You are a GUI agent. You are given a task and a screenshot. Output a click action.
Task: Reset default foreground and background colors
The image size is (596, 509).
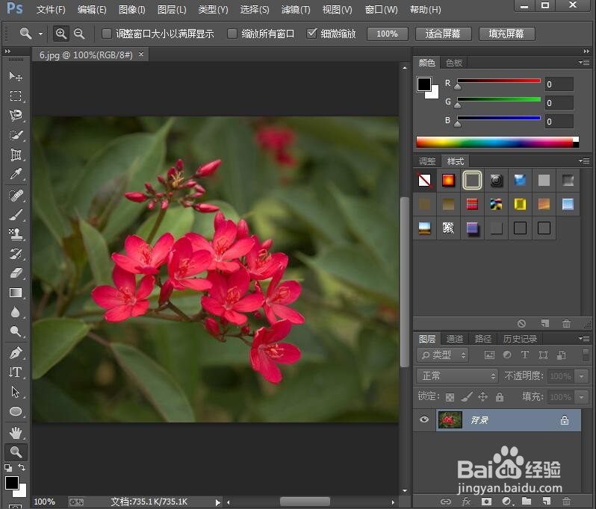(x=8, y=468)
